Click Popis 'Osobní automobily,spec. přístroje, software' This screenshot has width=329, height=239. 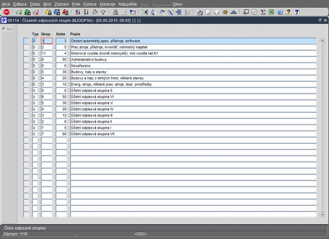[x=193, y=41]
